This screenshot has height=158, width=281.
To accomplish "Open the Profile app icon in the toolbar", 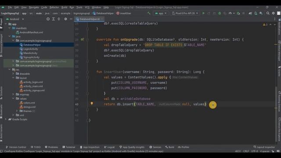I will coord(230,13).
